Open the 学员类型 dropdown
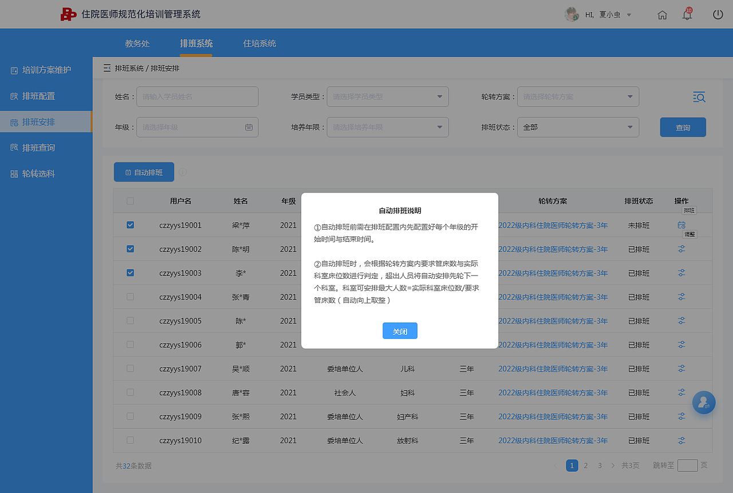The image size is (733, 493). 387,97
